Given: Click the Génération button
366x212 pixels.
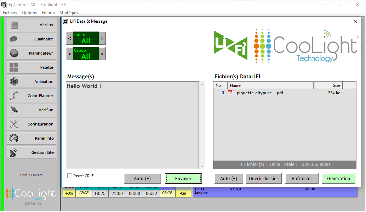Looking at the screenshot, I should tap(338, 179).
